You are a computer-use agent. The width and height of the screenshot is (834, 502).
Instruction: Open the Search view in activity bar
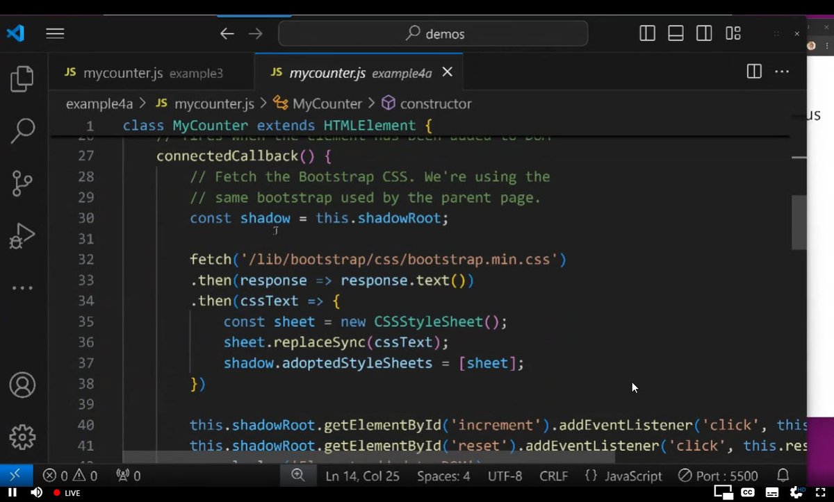click(22, 131)
